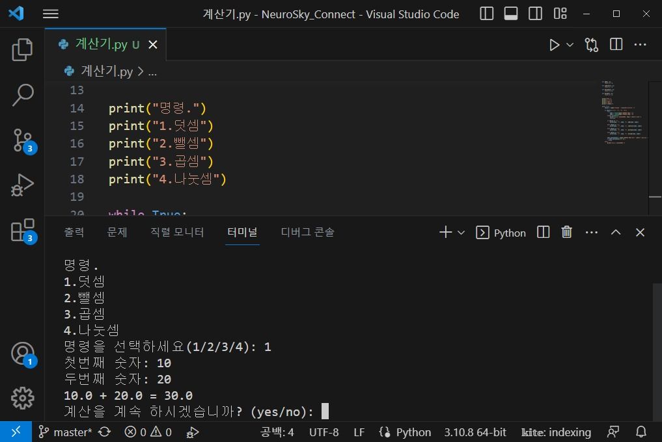Open the Extensions view

click(x=22, y=231)
